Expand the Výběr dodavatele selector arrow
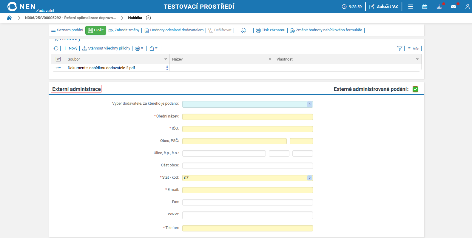The width and height of the screenshot is (472, 238). pos(310,104)
